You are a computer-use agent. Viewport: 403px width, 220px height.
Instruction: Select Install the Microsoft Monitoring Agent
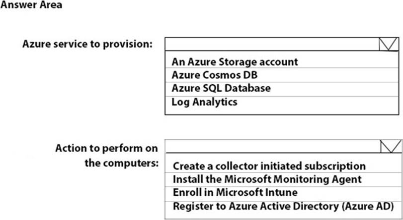click(267, 179)
